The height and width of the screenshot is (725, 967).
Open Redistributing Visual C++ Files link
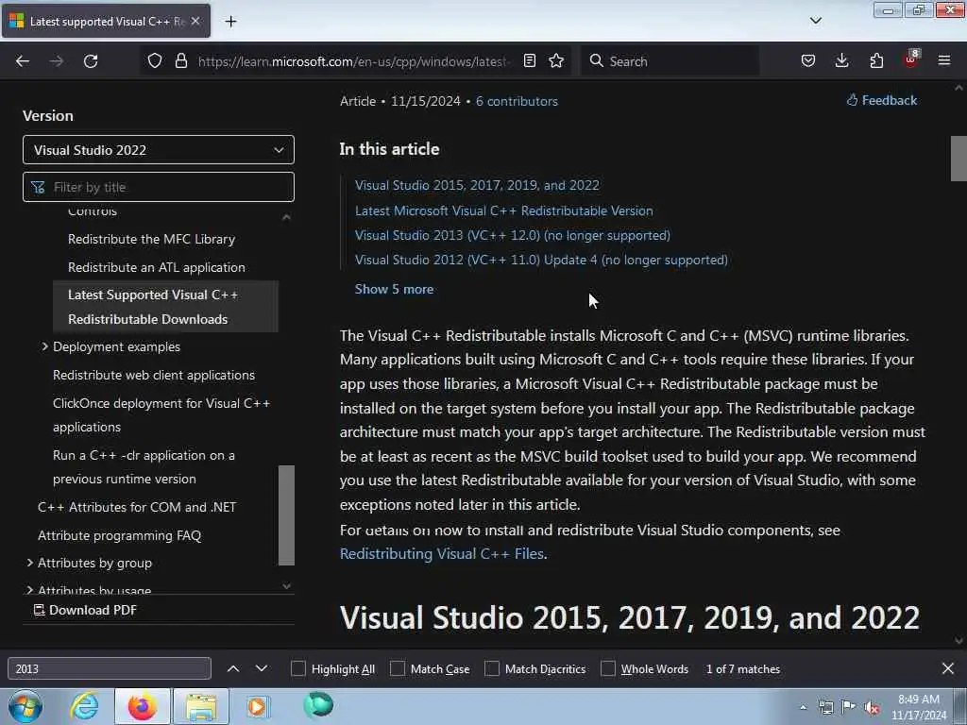coord(442,553)
